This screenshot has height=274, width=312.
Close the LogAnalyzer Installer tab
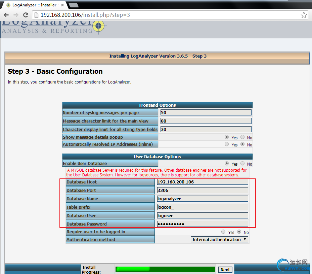pyautogui.click(x=62, y=5)
